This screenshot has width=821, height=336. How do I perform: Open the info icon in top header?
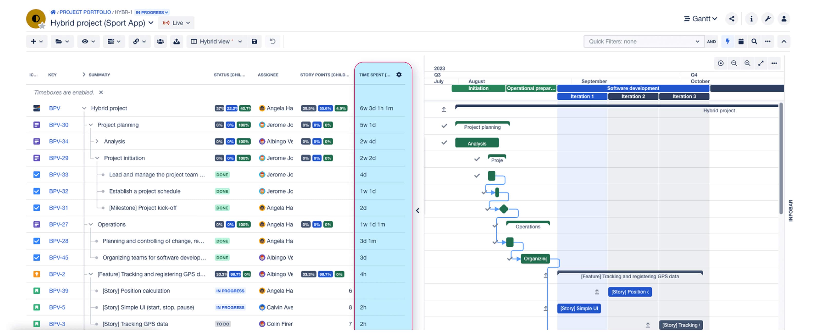click(751, 19)
